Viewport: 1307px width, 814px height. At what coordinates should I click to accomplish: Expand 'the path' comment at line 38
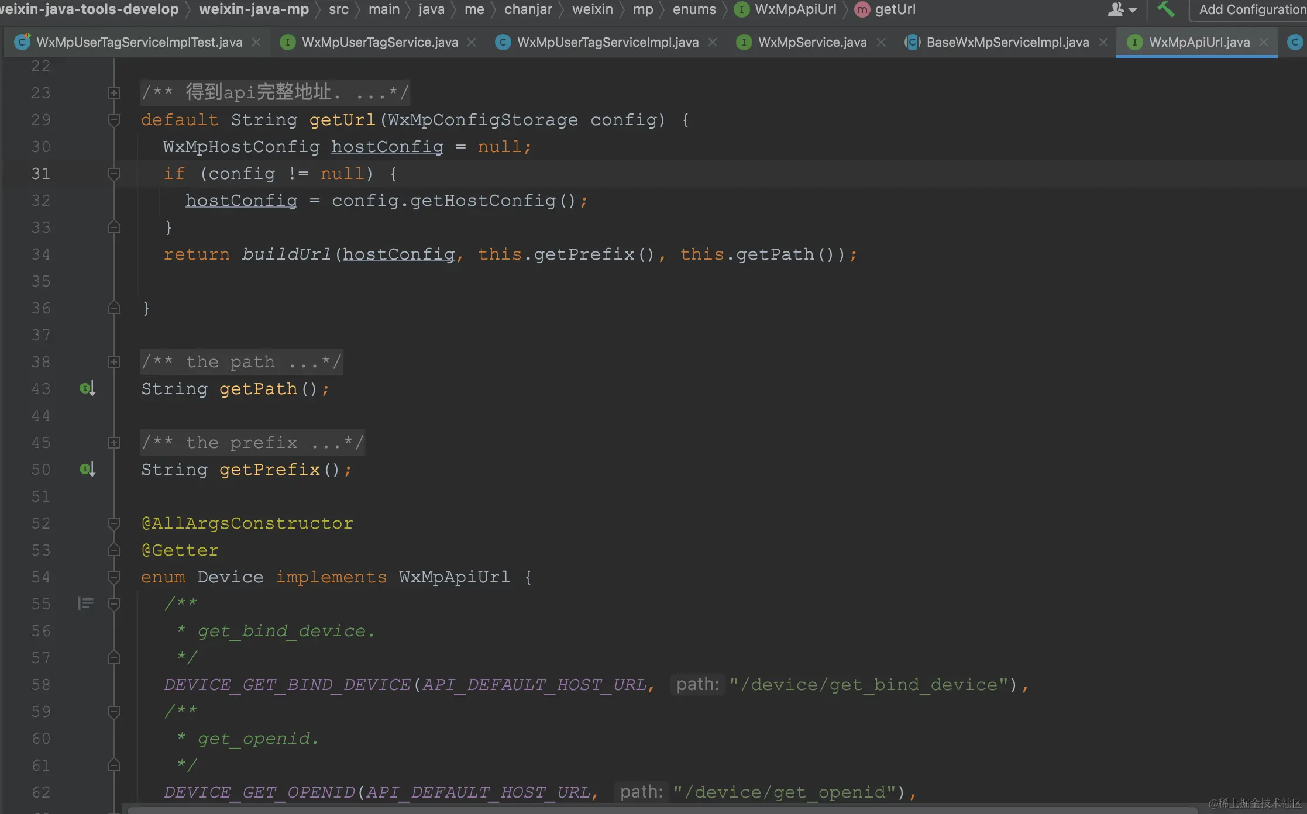(114, 362)
